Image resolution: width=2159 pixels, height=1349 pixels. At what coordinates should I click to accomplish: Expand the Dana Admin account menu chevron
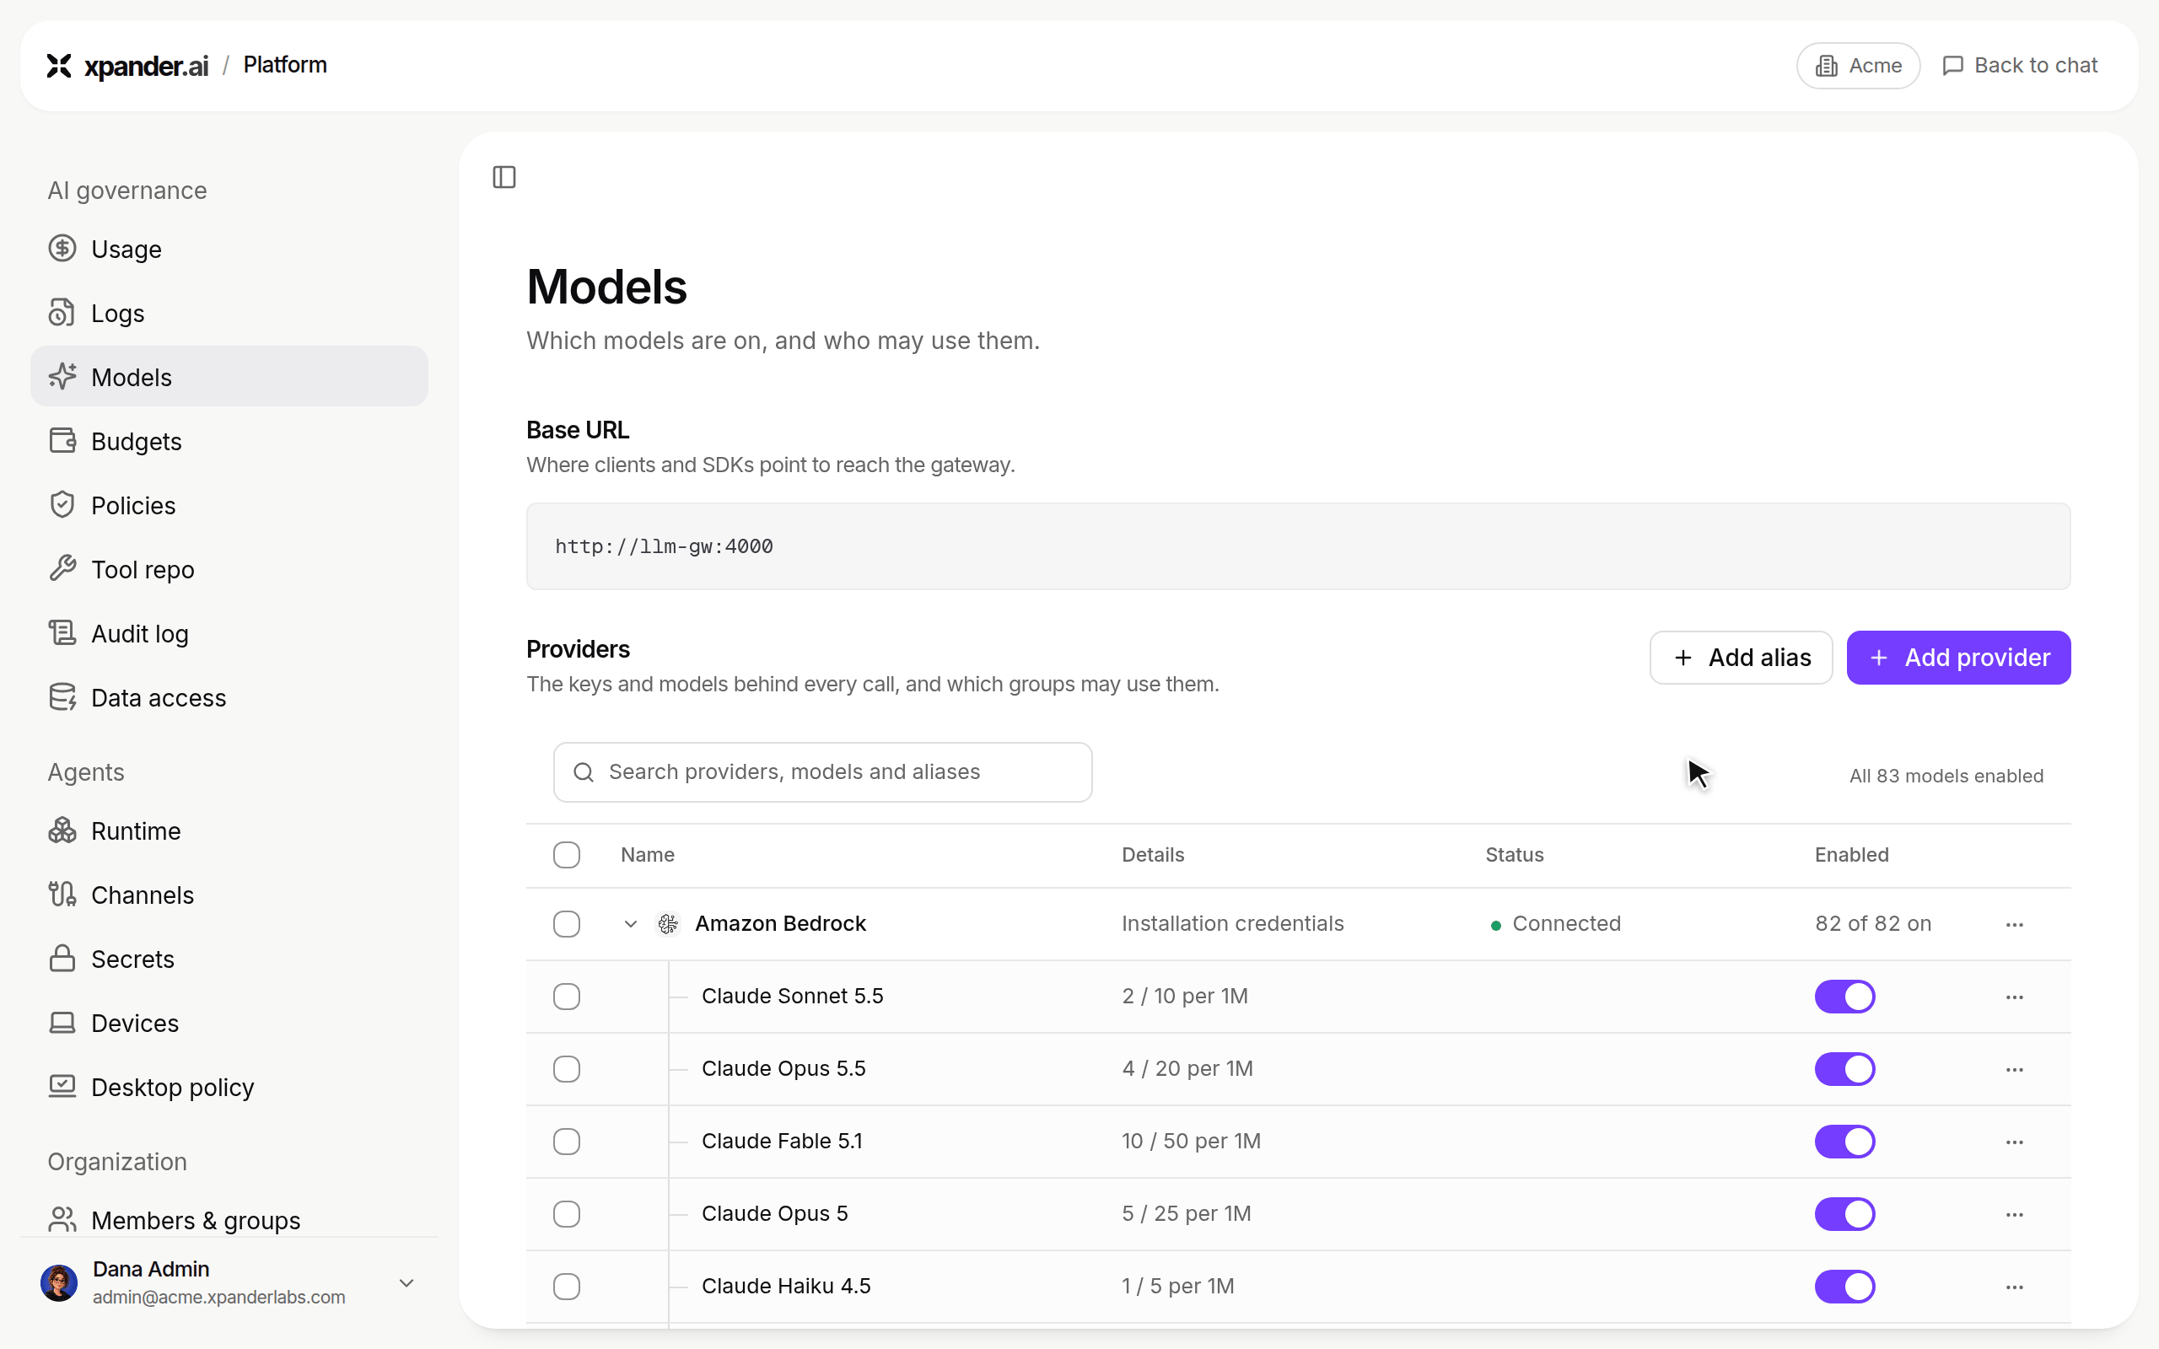(406, 1283)
